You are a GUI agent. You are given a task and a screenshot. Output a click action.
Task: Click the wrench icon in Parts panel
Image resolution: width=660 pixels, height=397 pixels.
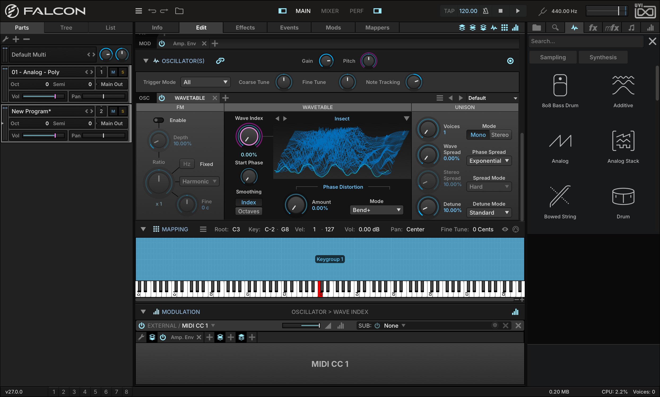pyautogui.click(x=5, y=39)
